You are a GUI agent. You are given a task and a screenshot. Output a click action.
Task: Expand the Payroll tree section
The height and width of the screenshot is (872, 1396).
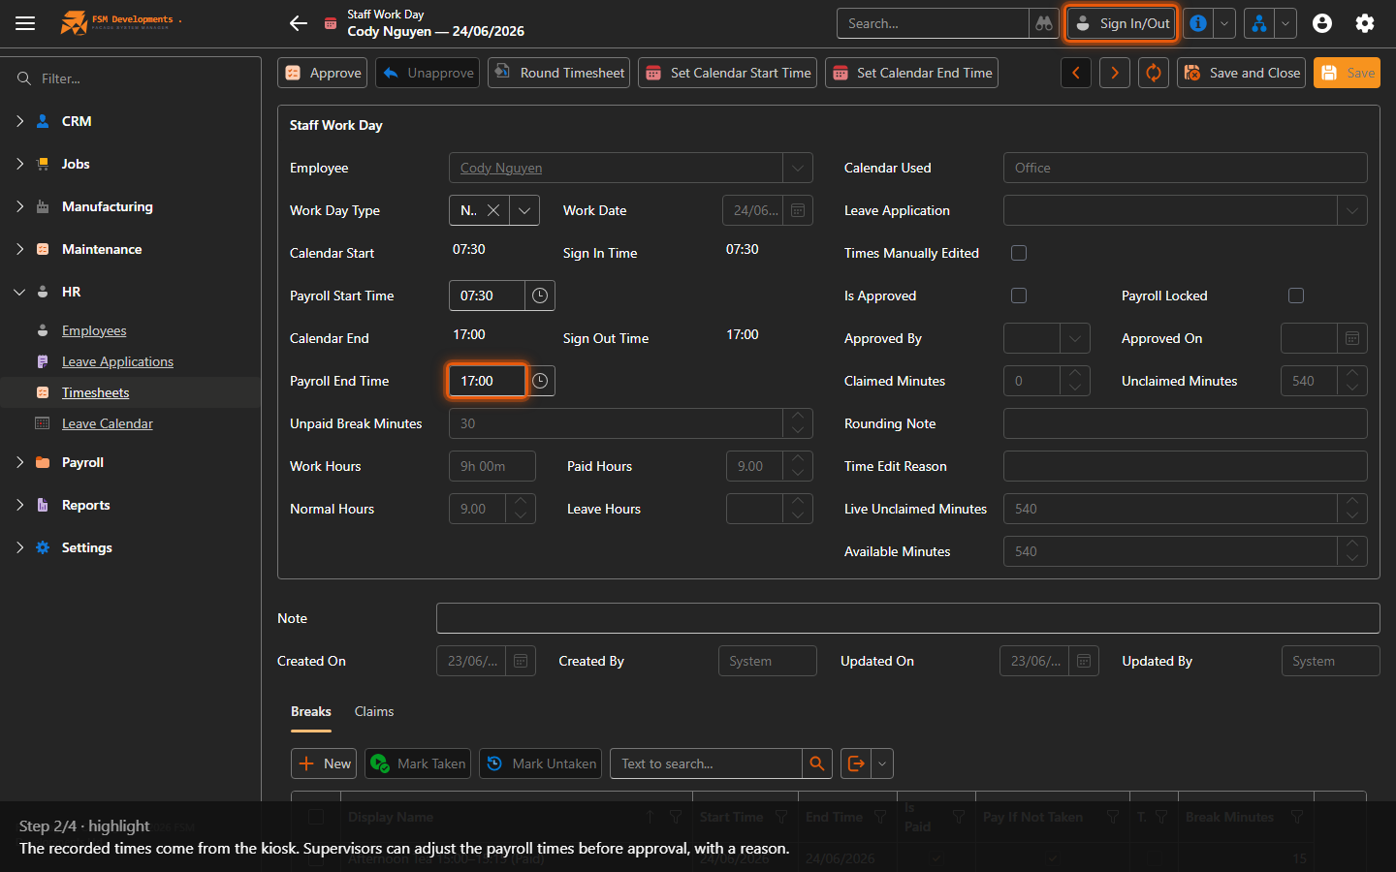(19, 462)
